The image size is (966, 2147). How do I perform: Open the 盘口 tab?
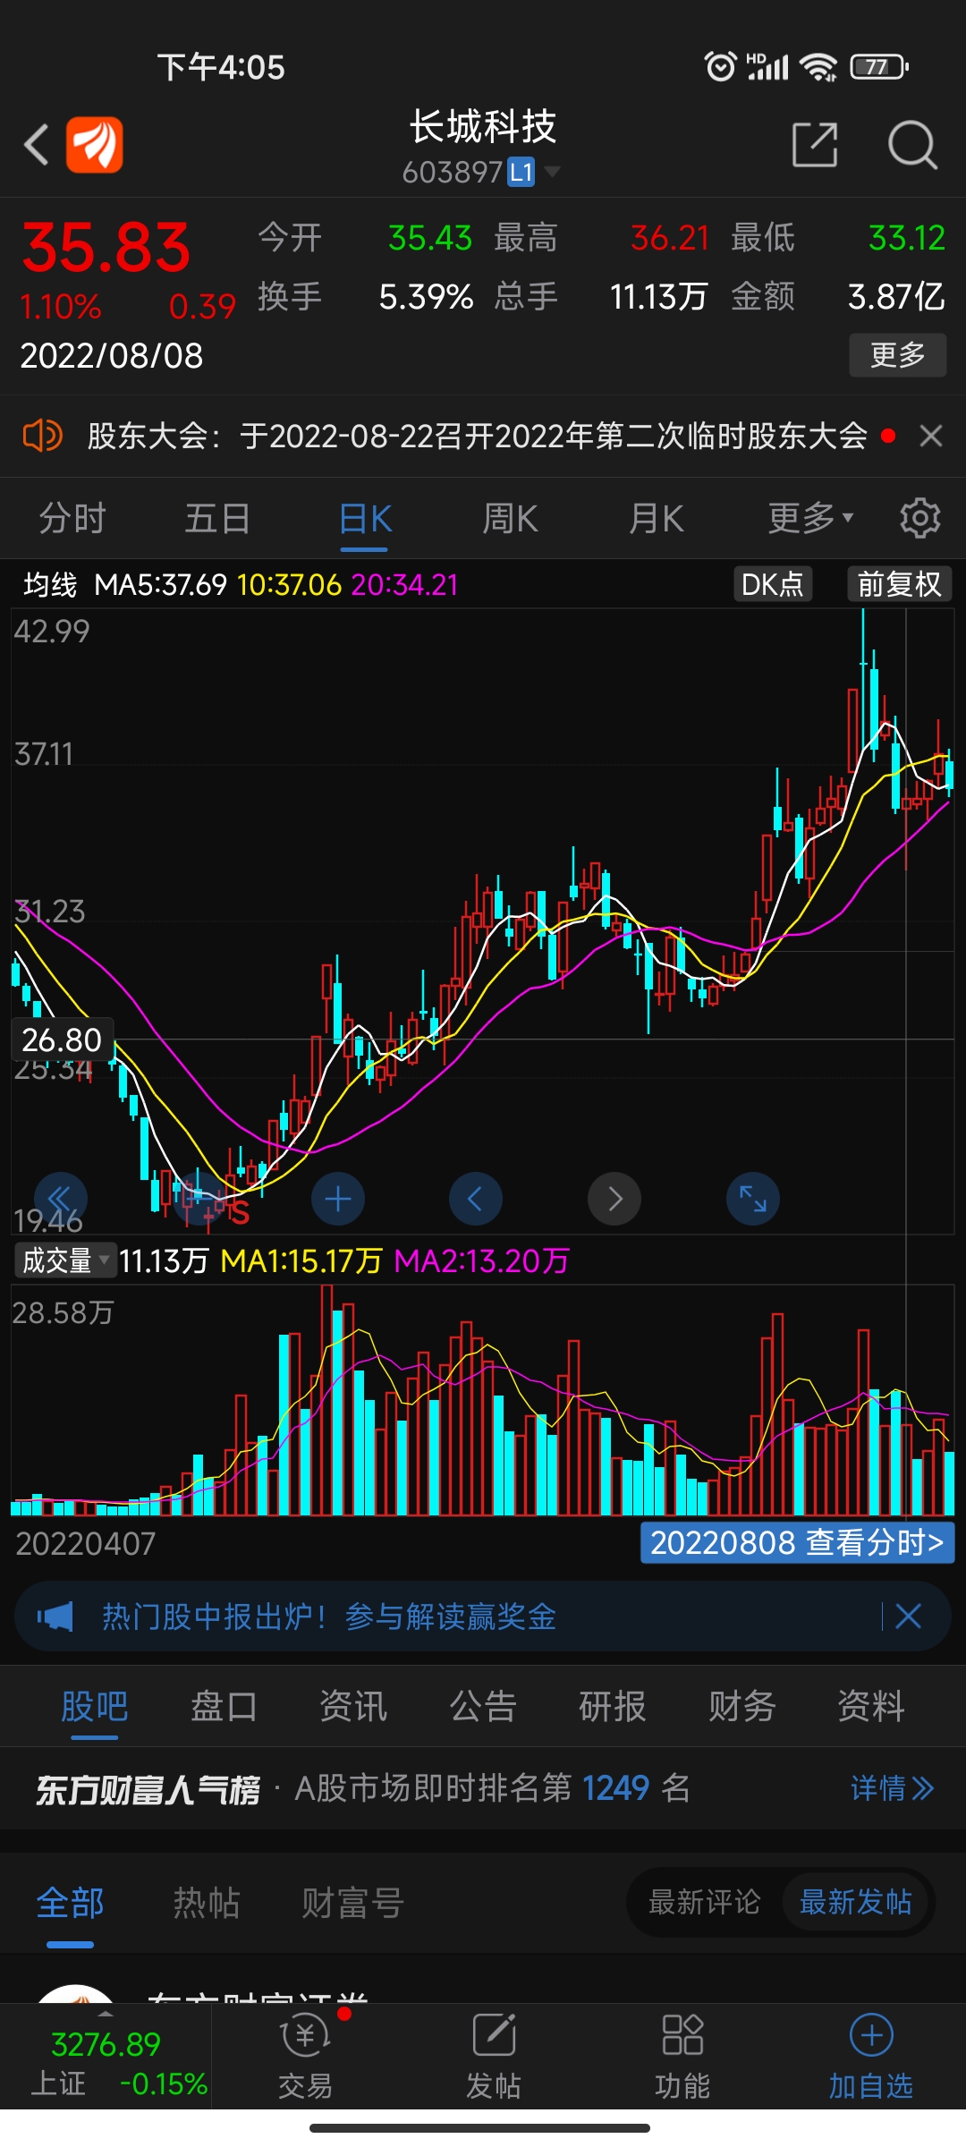click(x=224, y=1706)
